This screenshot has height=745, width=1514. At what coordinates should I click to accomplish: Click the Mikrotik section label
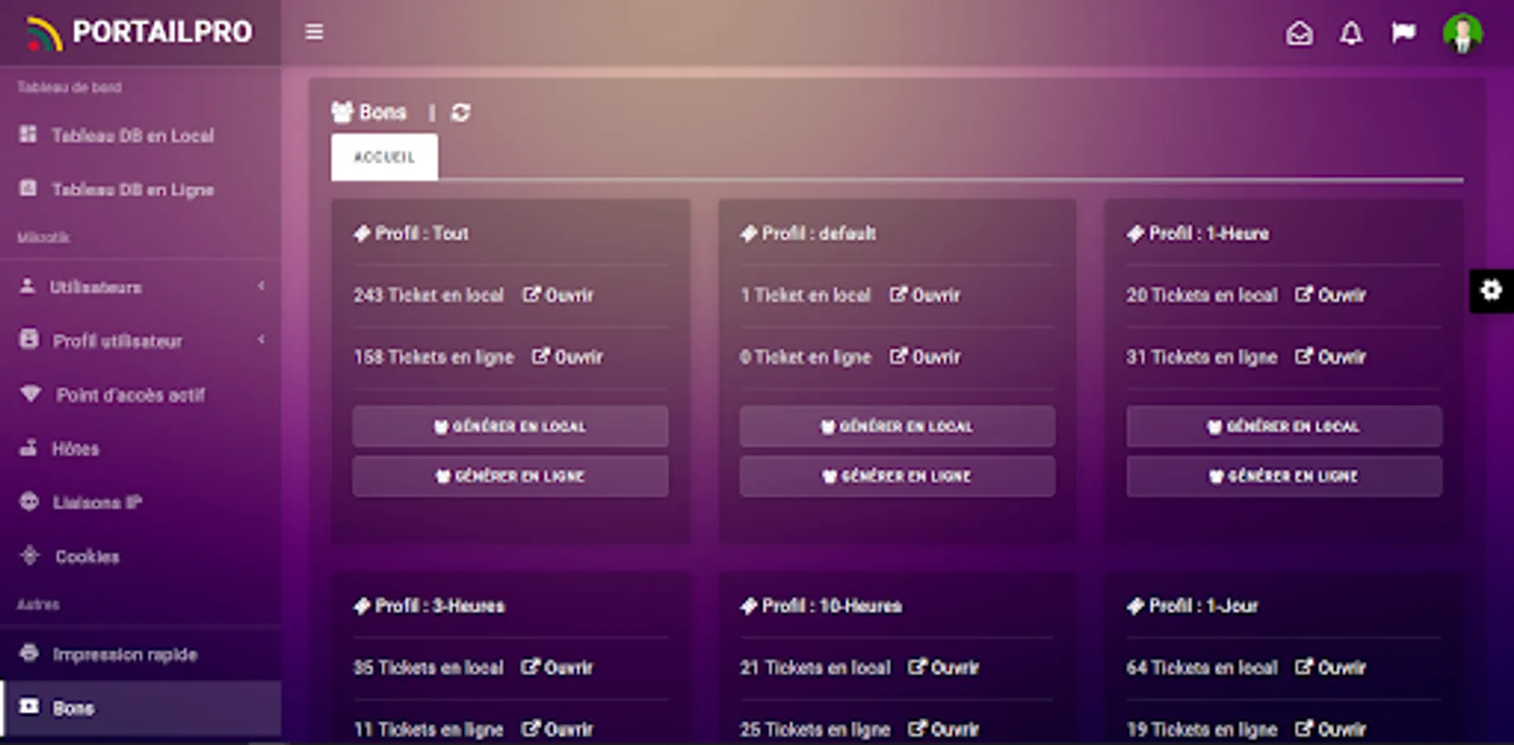43,238
